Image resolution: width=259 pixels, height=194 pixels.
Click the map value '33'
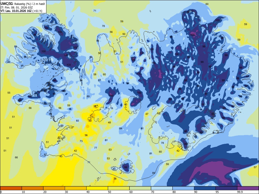(90, 121)
